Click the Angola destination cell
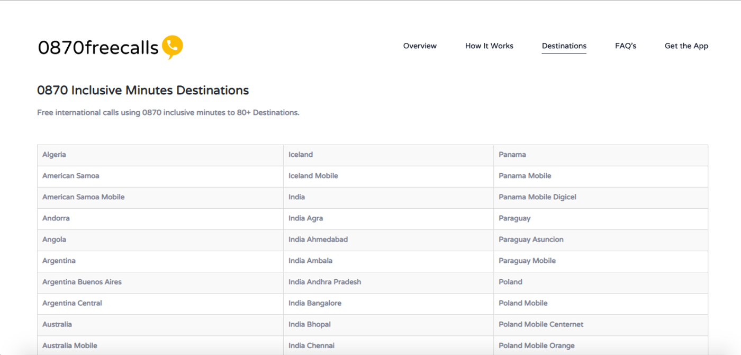This screenshot has width=741, height=355. click(160, 239)
